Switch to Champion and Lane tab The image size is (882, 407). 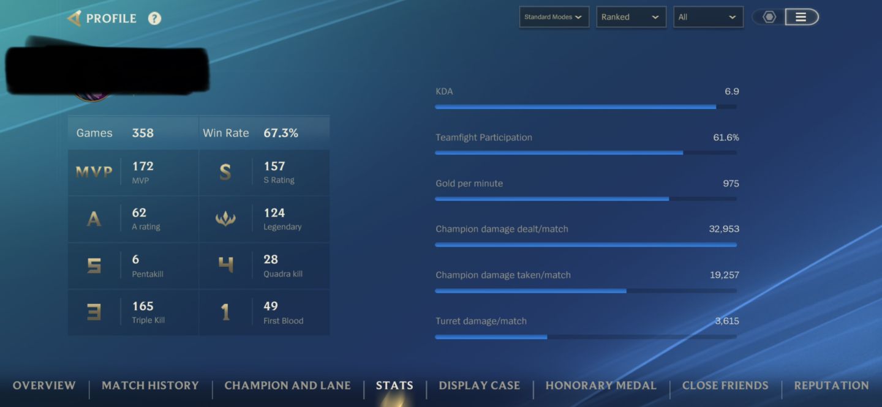287,386
